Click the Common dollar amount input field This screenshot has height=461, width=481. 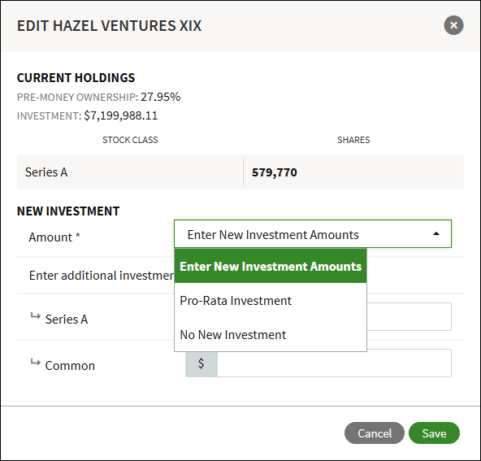[334, 363]
